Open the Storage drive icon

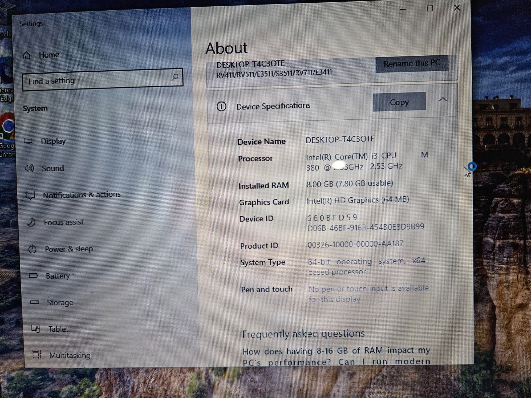tap(35, 302)
